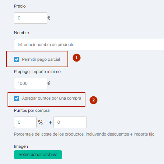Viewport: 164px width, 164px height.
Task: Uncheck the Permitir pago parcial checkbox
Action: [17, 59]
